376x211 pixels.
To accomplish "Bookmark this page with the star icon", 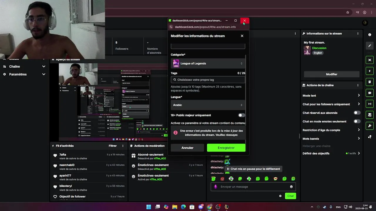I will pos(348,12).
